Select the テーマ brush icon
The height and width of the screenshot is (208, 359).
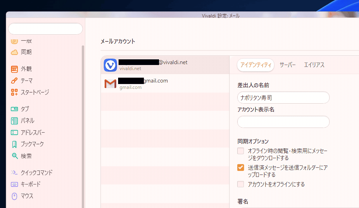click(14, 81)
